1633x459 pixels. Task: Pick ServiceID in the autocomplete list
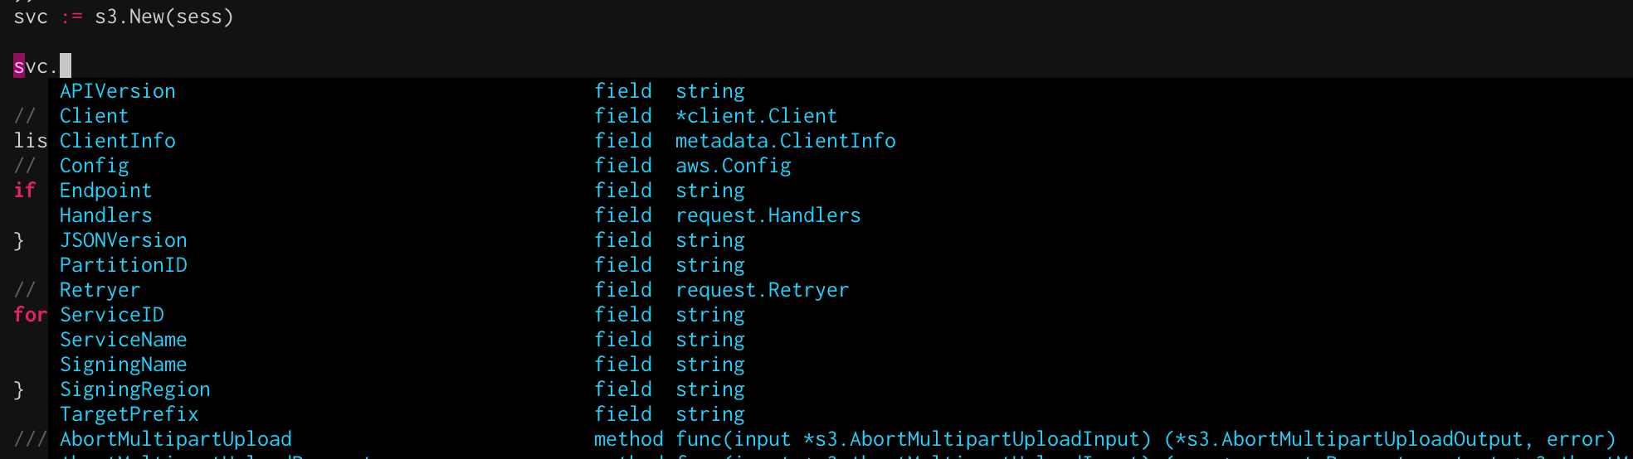point(111,315)
